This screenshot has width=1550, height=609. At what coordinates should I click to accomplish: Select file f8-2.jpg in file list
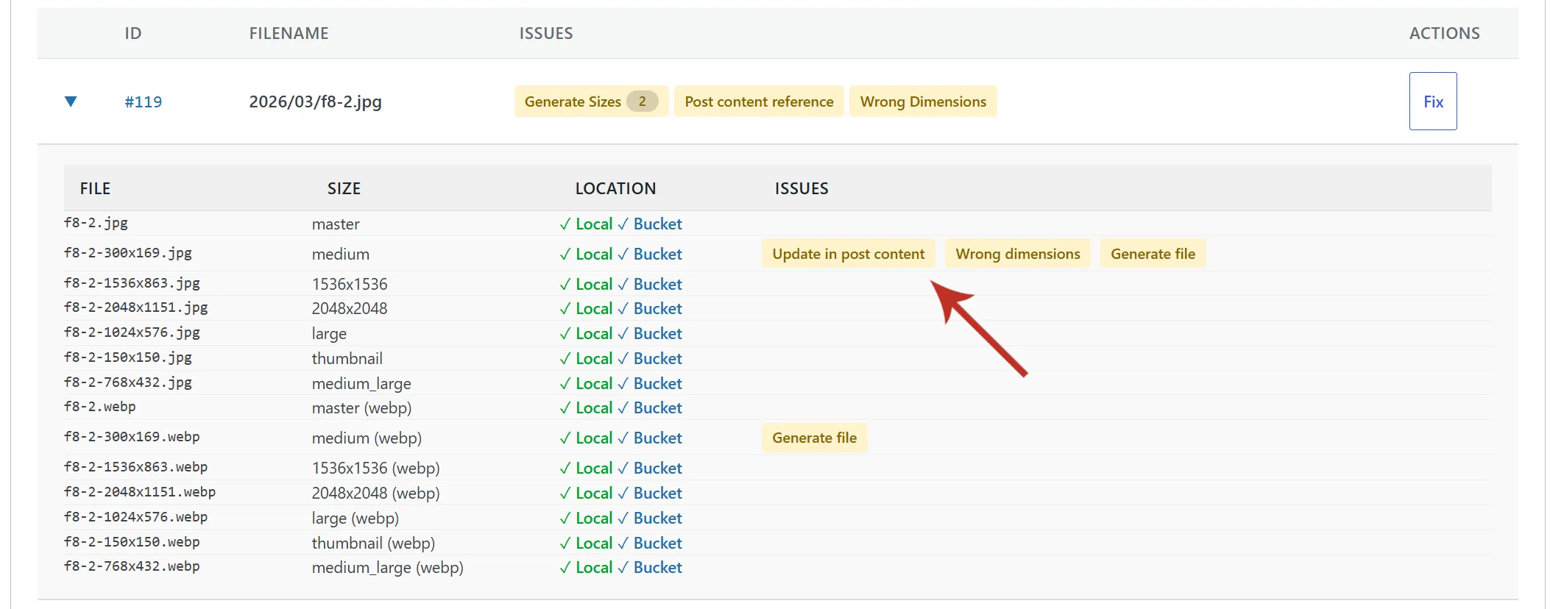click(x=96, y=223)
